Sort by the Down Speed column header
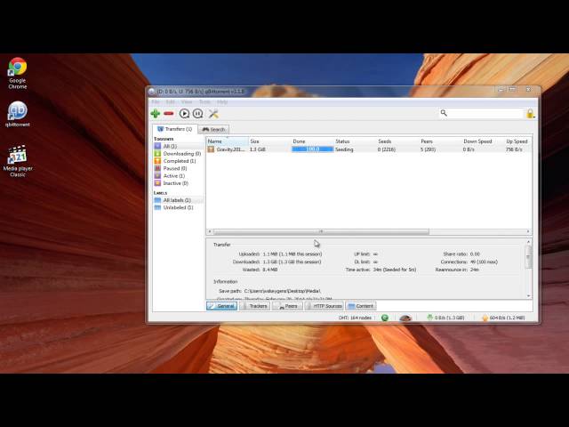 click(x=483, y=141)
